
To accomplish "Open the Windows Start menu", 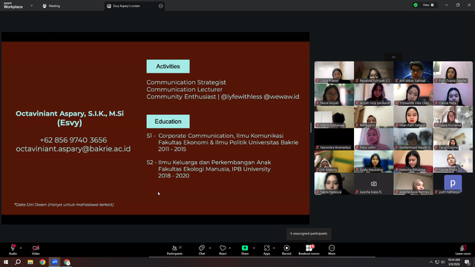I will click(6, 262).
